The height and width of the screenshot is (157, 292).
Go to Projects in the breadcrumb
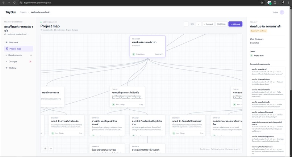click(23, 12)
